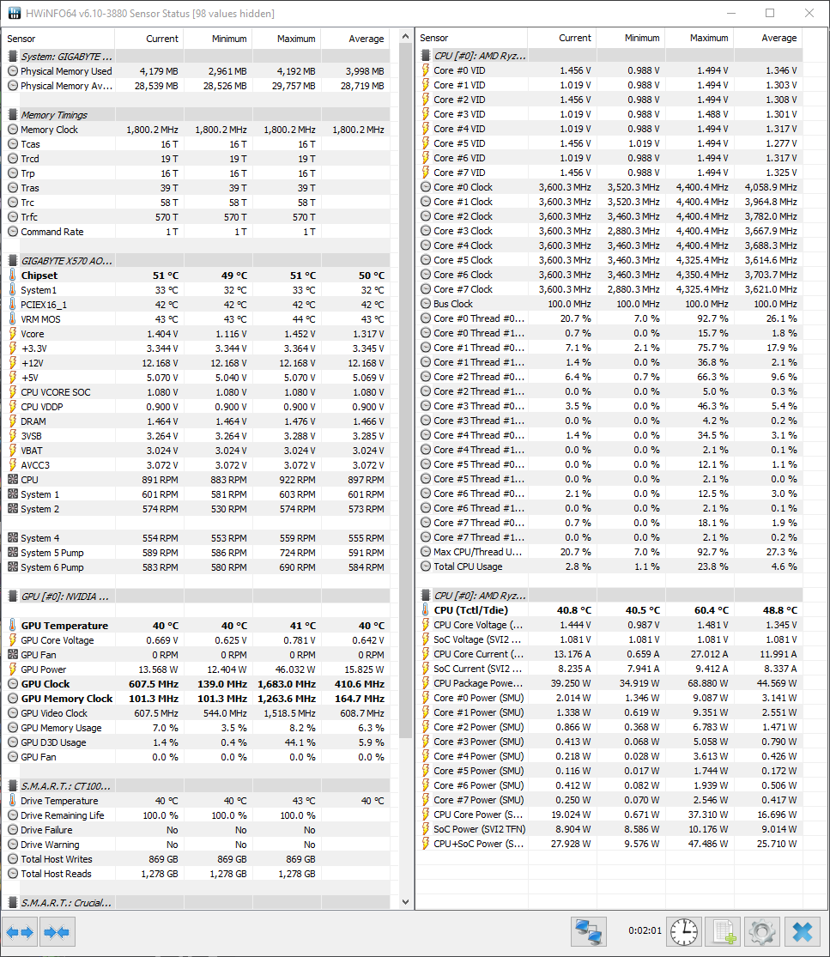Select the Total Host Writes row
Viewport: 830px width, 957px height.
click(196, 859)
